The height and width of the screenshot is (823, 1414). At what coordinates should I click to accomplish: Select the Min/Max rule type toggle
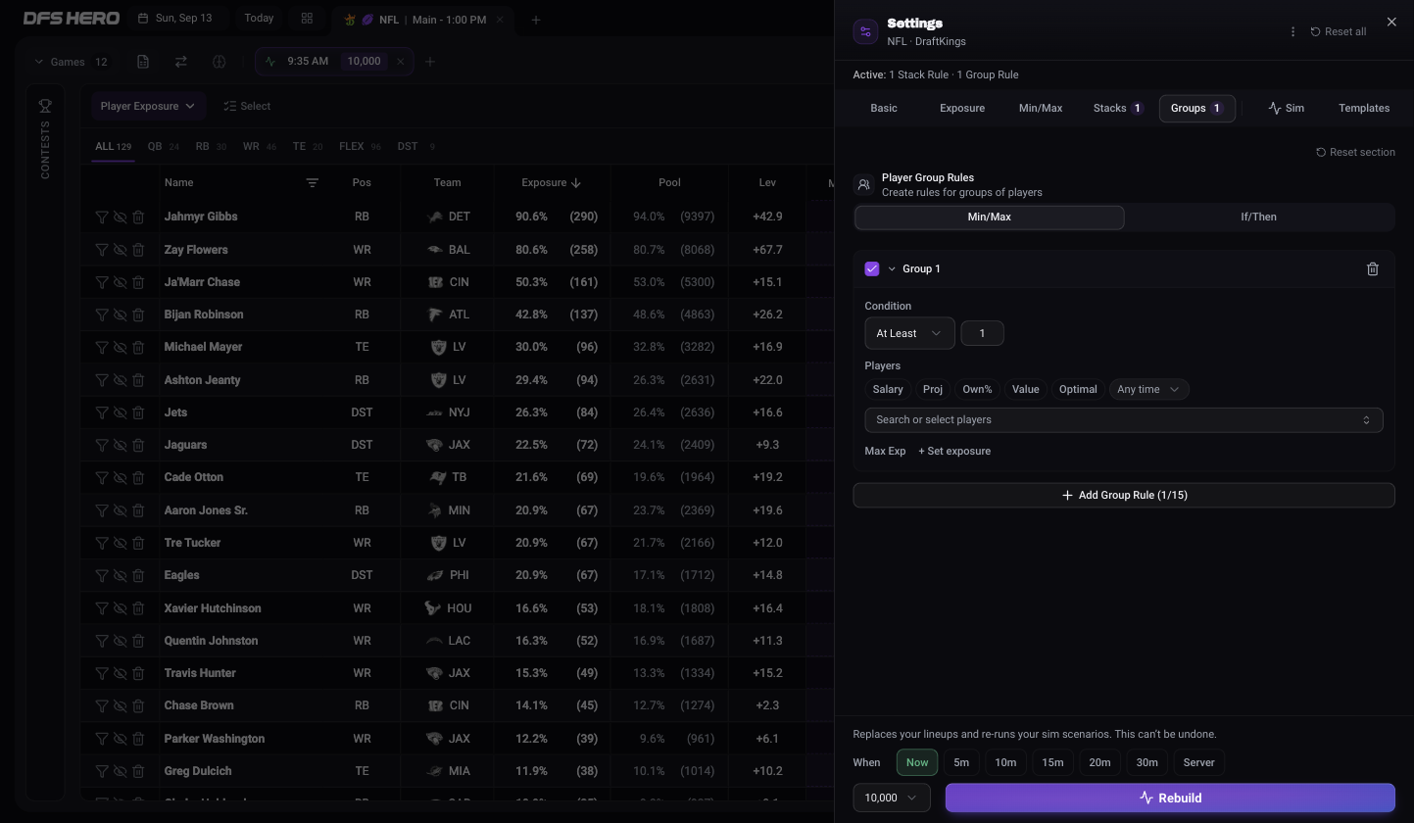(x=989, y=217)
